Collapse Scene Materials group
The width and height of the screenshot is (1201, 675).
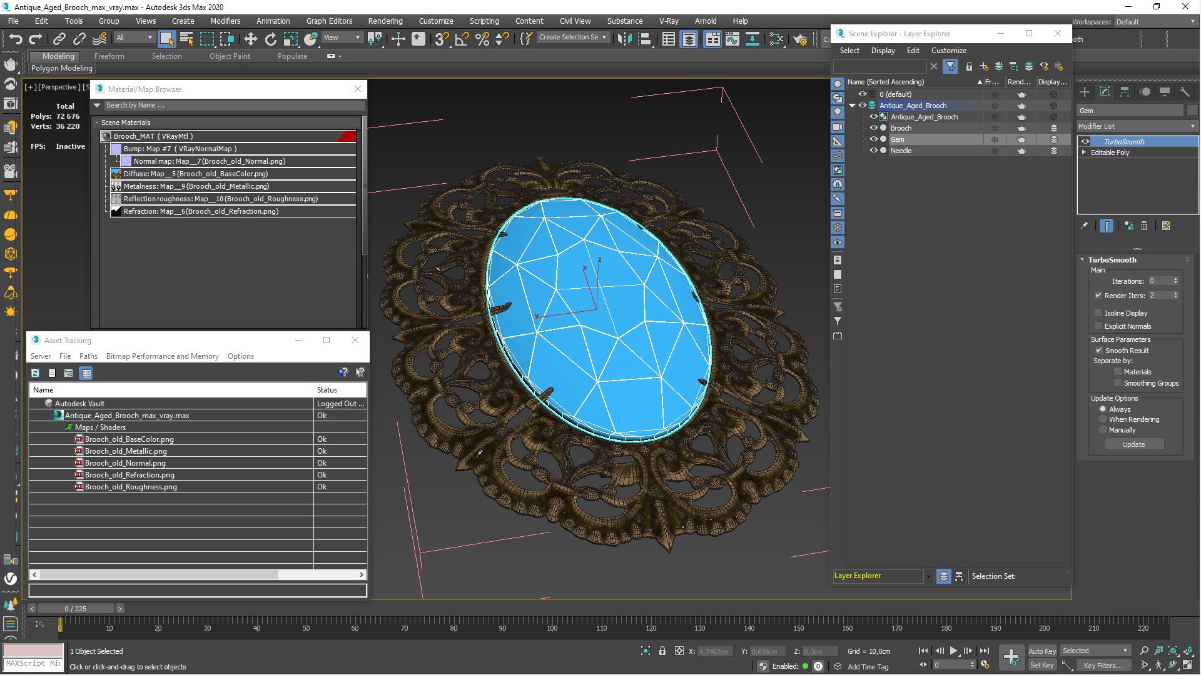pos(97,122)
